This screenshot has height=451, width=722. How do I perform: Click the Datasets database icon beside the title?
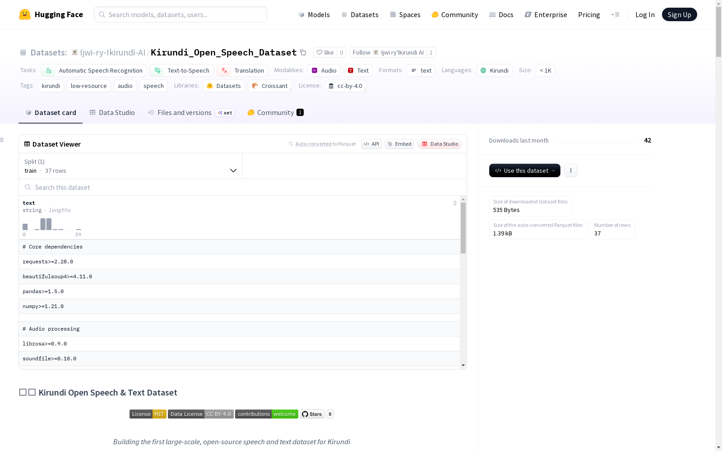[x=23, y=53]
